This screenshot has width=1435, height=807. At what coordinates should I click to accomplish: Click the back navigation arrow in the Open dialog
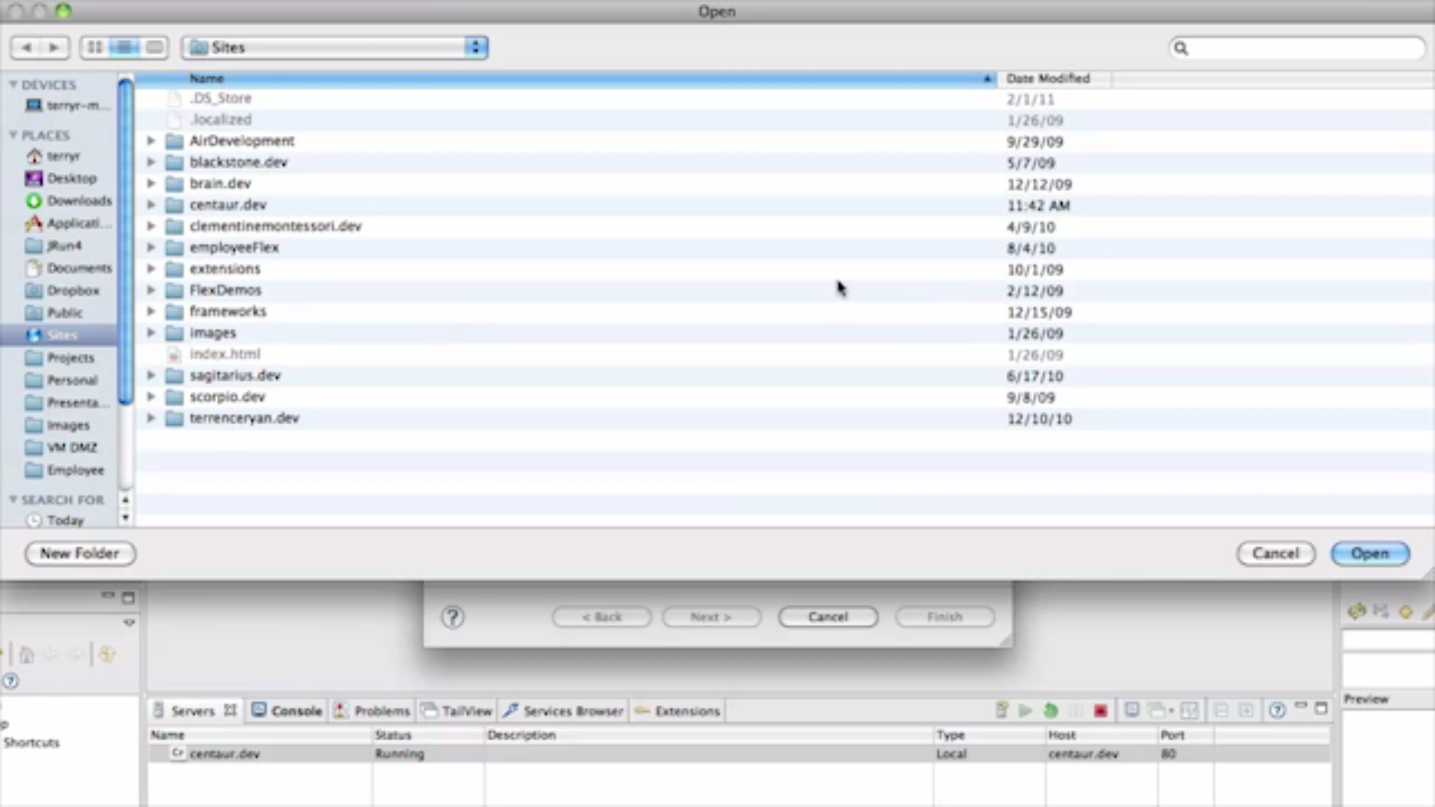(26, 48)
